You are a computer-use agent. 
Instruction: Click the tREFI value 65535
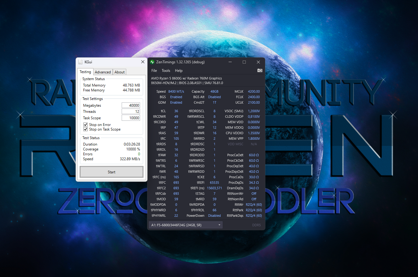point(215,183)
